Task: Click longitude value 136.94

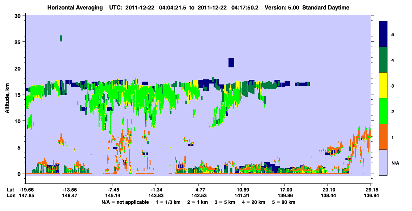Action: tap(371, 196)
